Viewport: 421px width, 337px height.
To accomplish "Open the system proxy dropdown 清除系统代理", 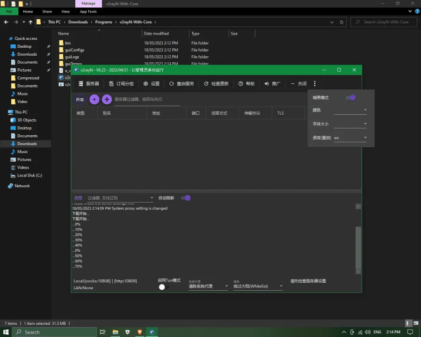I will [208, 286].
